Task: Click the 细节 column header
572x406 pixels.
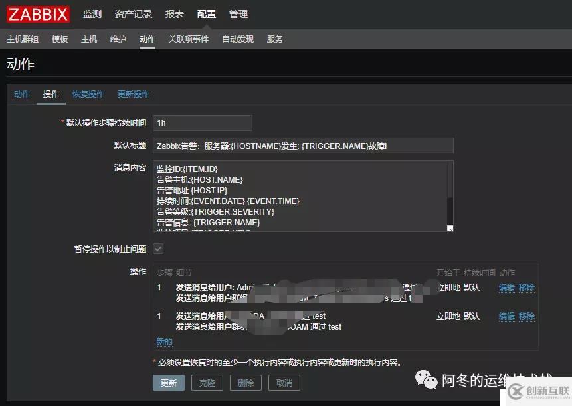Action: 184,273
